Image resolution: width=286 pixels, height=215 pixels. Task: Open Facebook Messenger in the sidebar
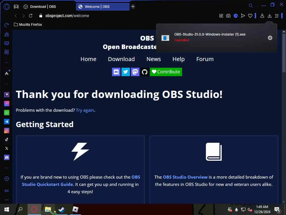tap(7, 104)
